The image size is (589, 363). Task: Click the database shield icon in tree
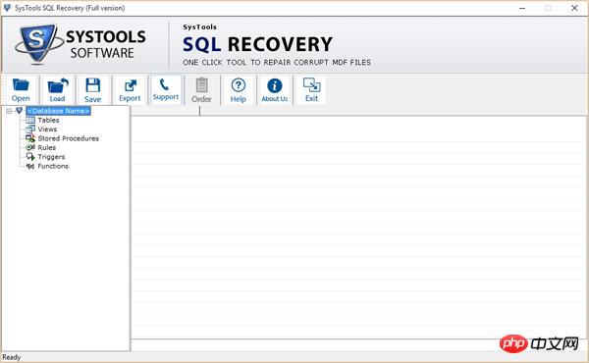tap(20, 111)
